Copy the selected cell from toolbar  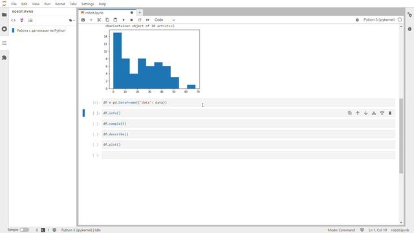pyautogui.click(x=107, y=20)
